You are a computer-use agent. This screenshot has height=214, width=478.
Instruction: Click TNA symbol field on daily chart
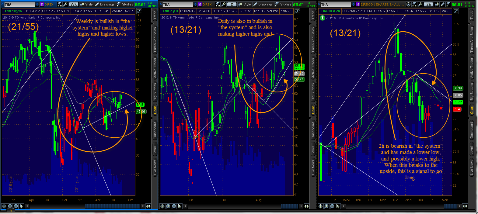click(x=178, y=4)
